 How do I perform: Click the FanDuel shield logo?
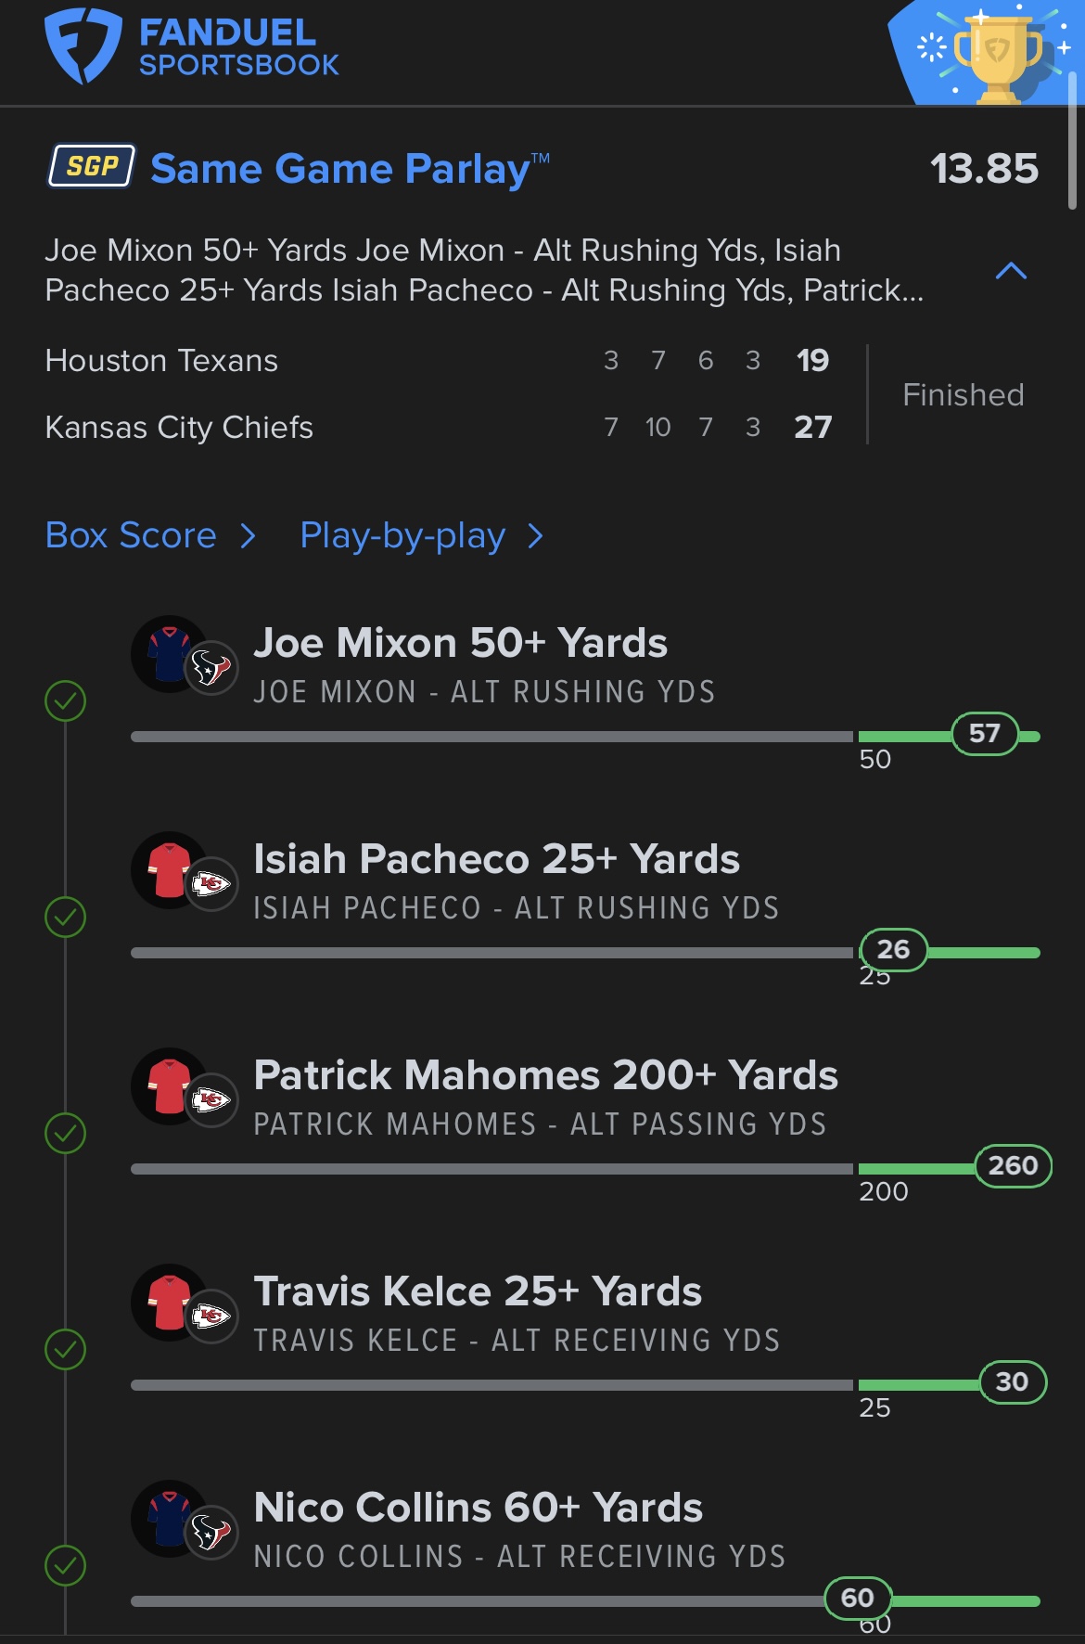click(83, 46)
